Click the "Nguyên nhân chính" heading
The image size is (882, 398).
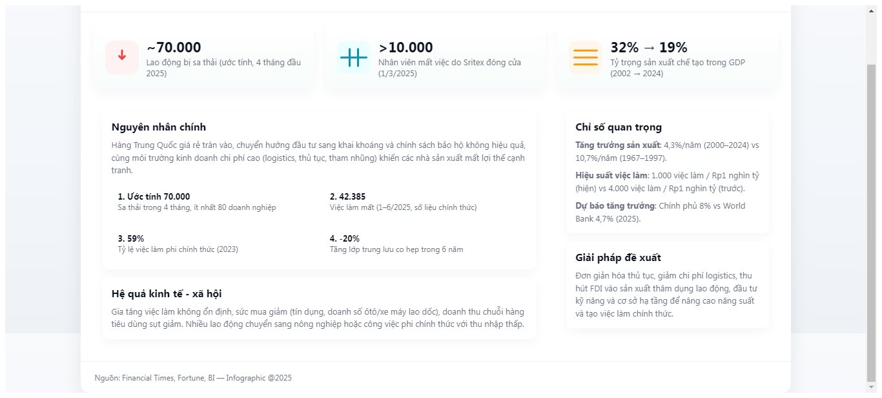point(159,127)
